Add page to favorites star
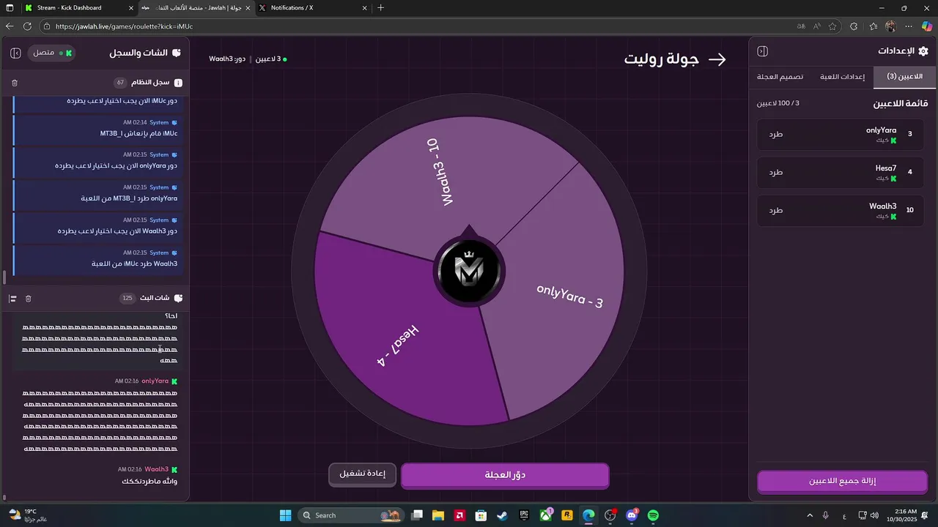The width and height of the screenshot is (938, 527). [x=832, y=26]
